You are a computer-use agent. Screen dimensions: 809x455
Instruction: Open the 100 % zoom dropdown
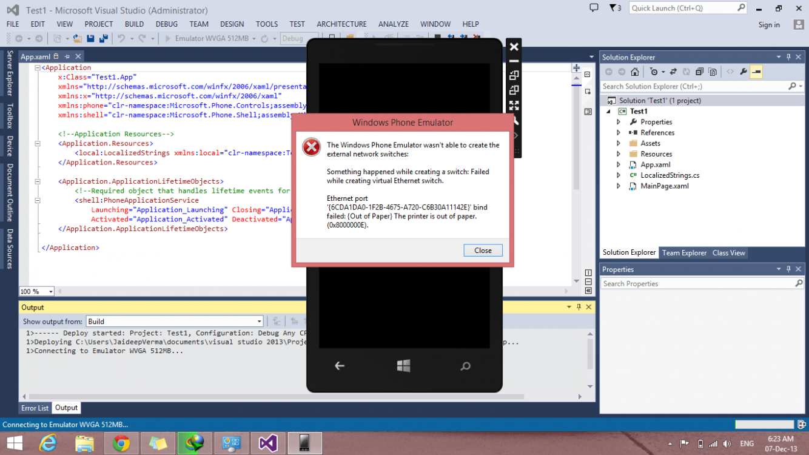tap(50, 292)
